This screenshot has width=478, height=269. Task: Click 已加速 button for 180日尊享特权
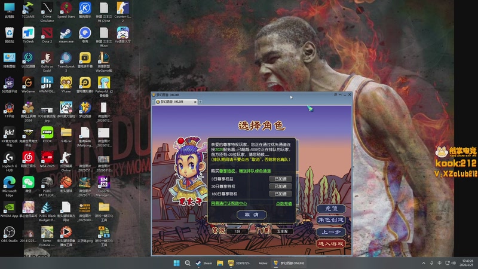(x=280, y=194)
